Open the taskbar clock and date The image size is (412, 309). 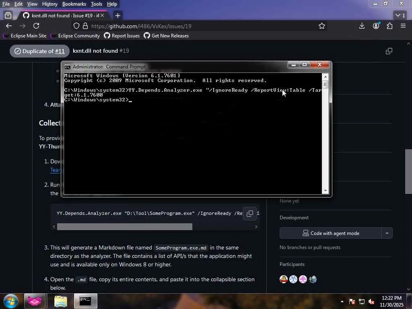[x=391, y=301]
